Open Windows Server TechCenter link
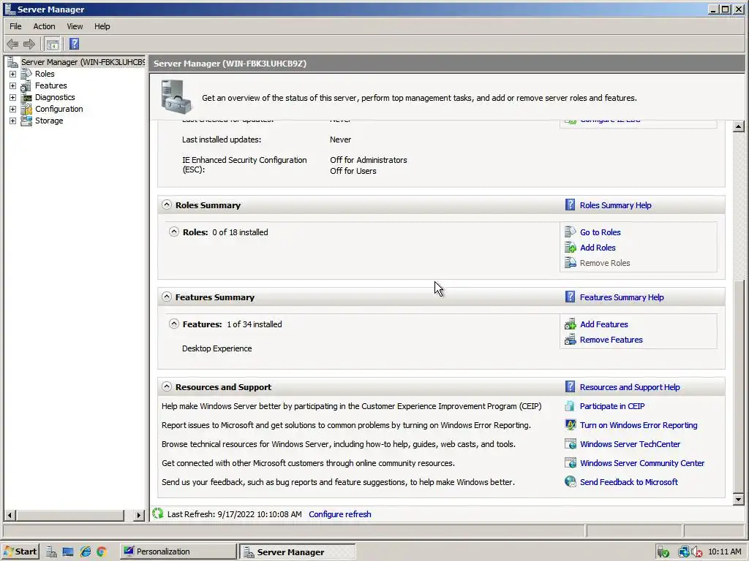 point(630,444)
